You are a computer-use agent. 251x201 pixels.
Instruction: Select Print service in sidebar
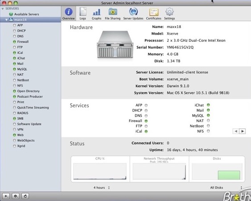pos(21,102)
